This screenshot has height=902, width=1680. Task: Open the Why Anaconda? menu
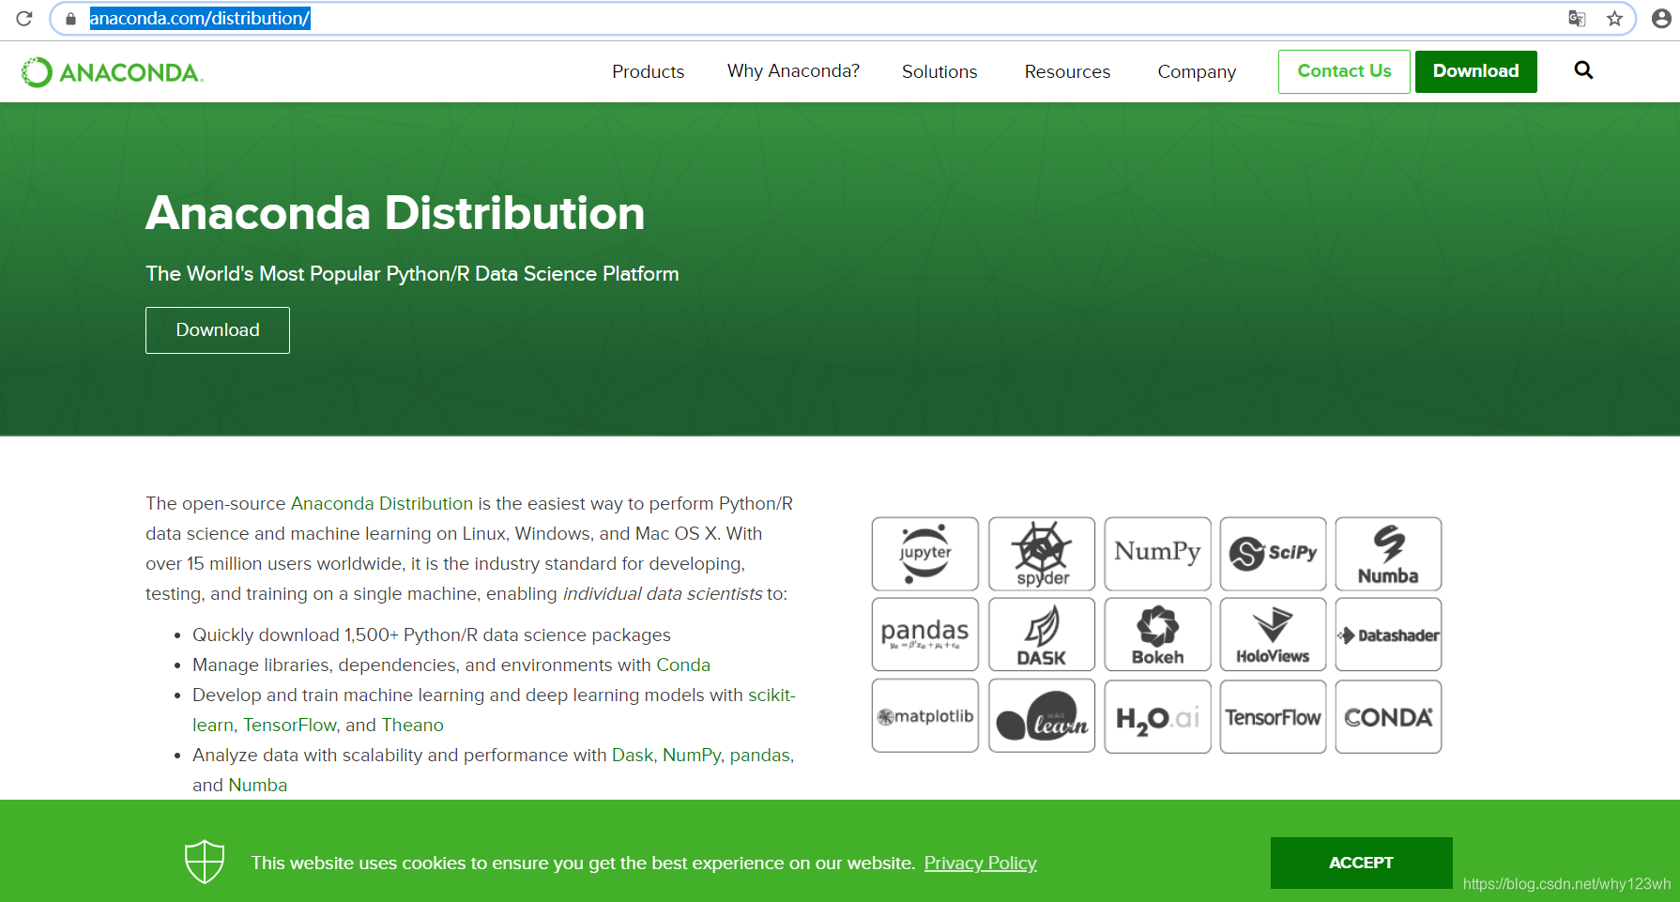click(793, 71)
